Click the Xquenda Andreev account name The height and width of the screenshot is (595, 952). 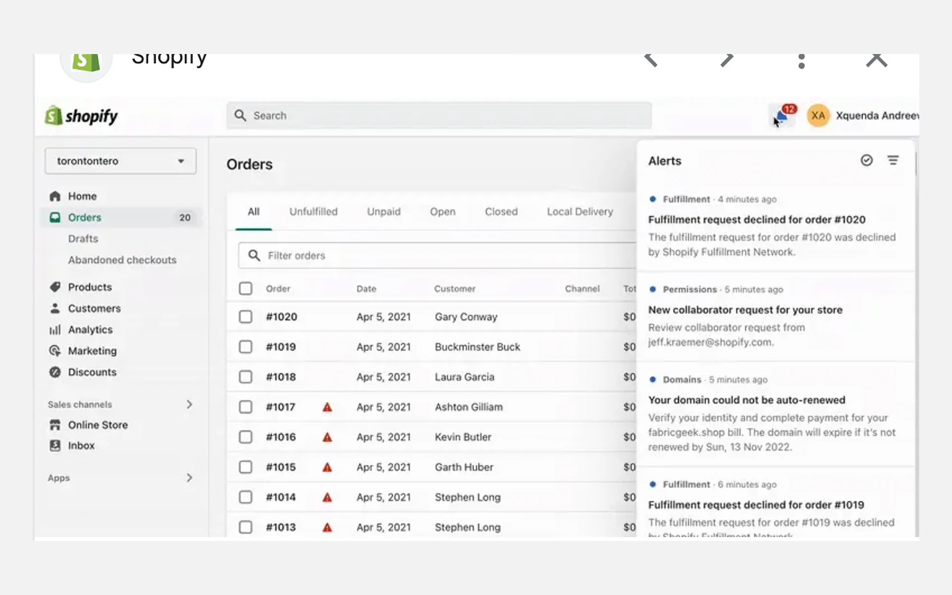point(877,116)
